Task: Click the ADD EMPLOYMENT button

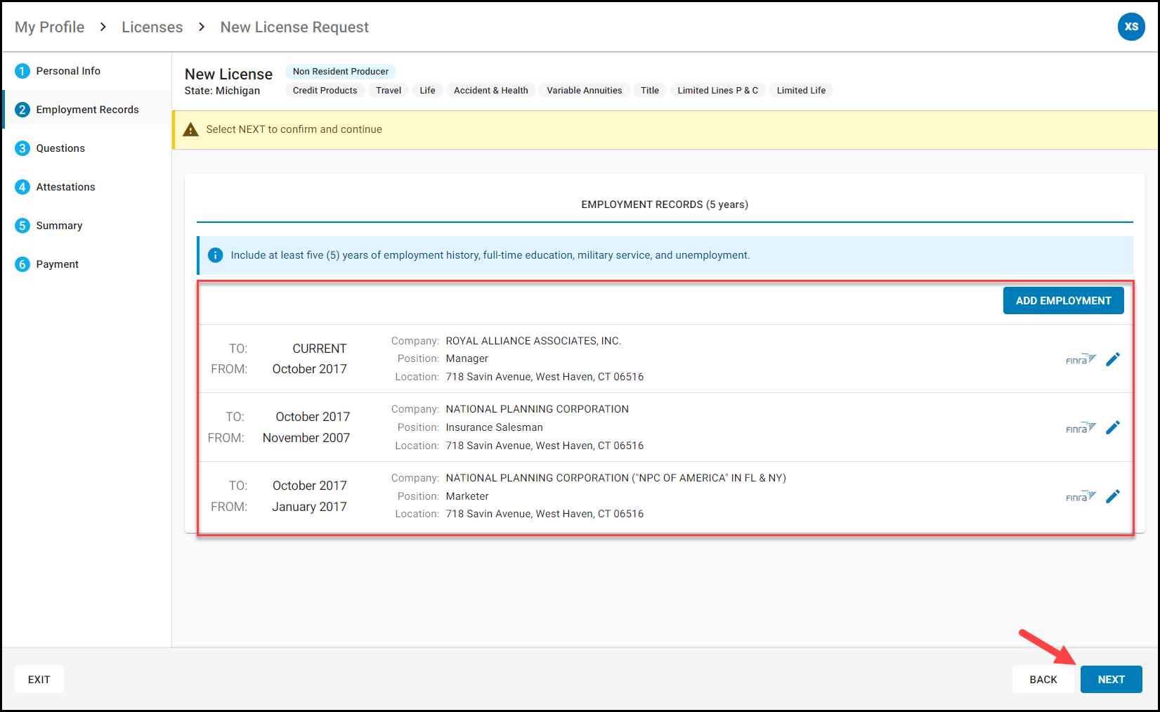Action: [1063, 301]
